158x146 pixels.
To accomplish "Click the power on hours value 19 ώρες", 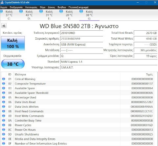I will 145,56.
